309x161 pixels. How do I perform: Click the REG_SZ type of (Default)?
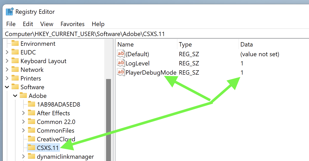tap(189, 54)
